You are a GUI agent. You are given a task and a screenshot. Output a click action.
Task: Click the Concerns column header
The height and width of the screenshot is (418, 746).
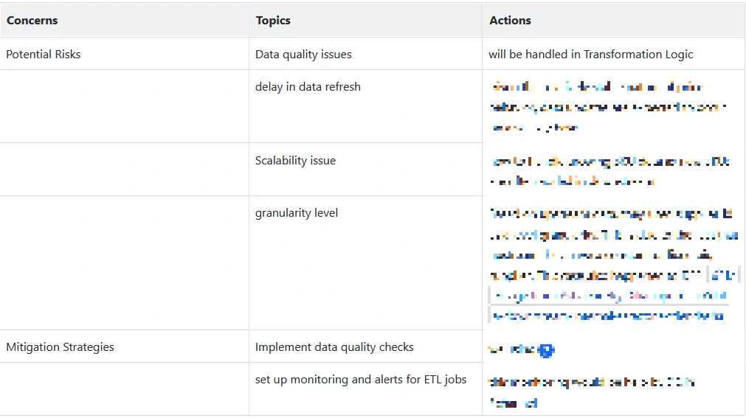(32, 21)
